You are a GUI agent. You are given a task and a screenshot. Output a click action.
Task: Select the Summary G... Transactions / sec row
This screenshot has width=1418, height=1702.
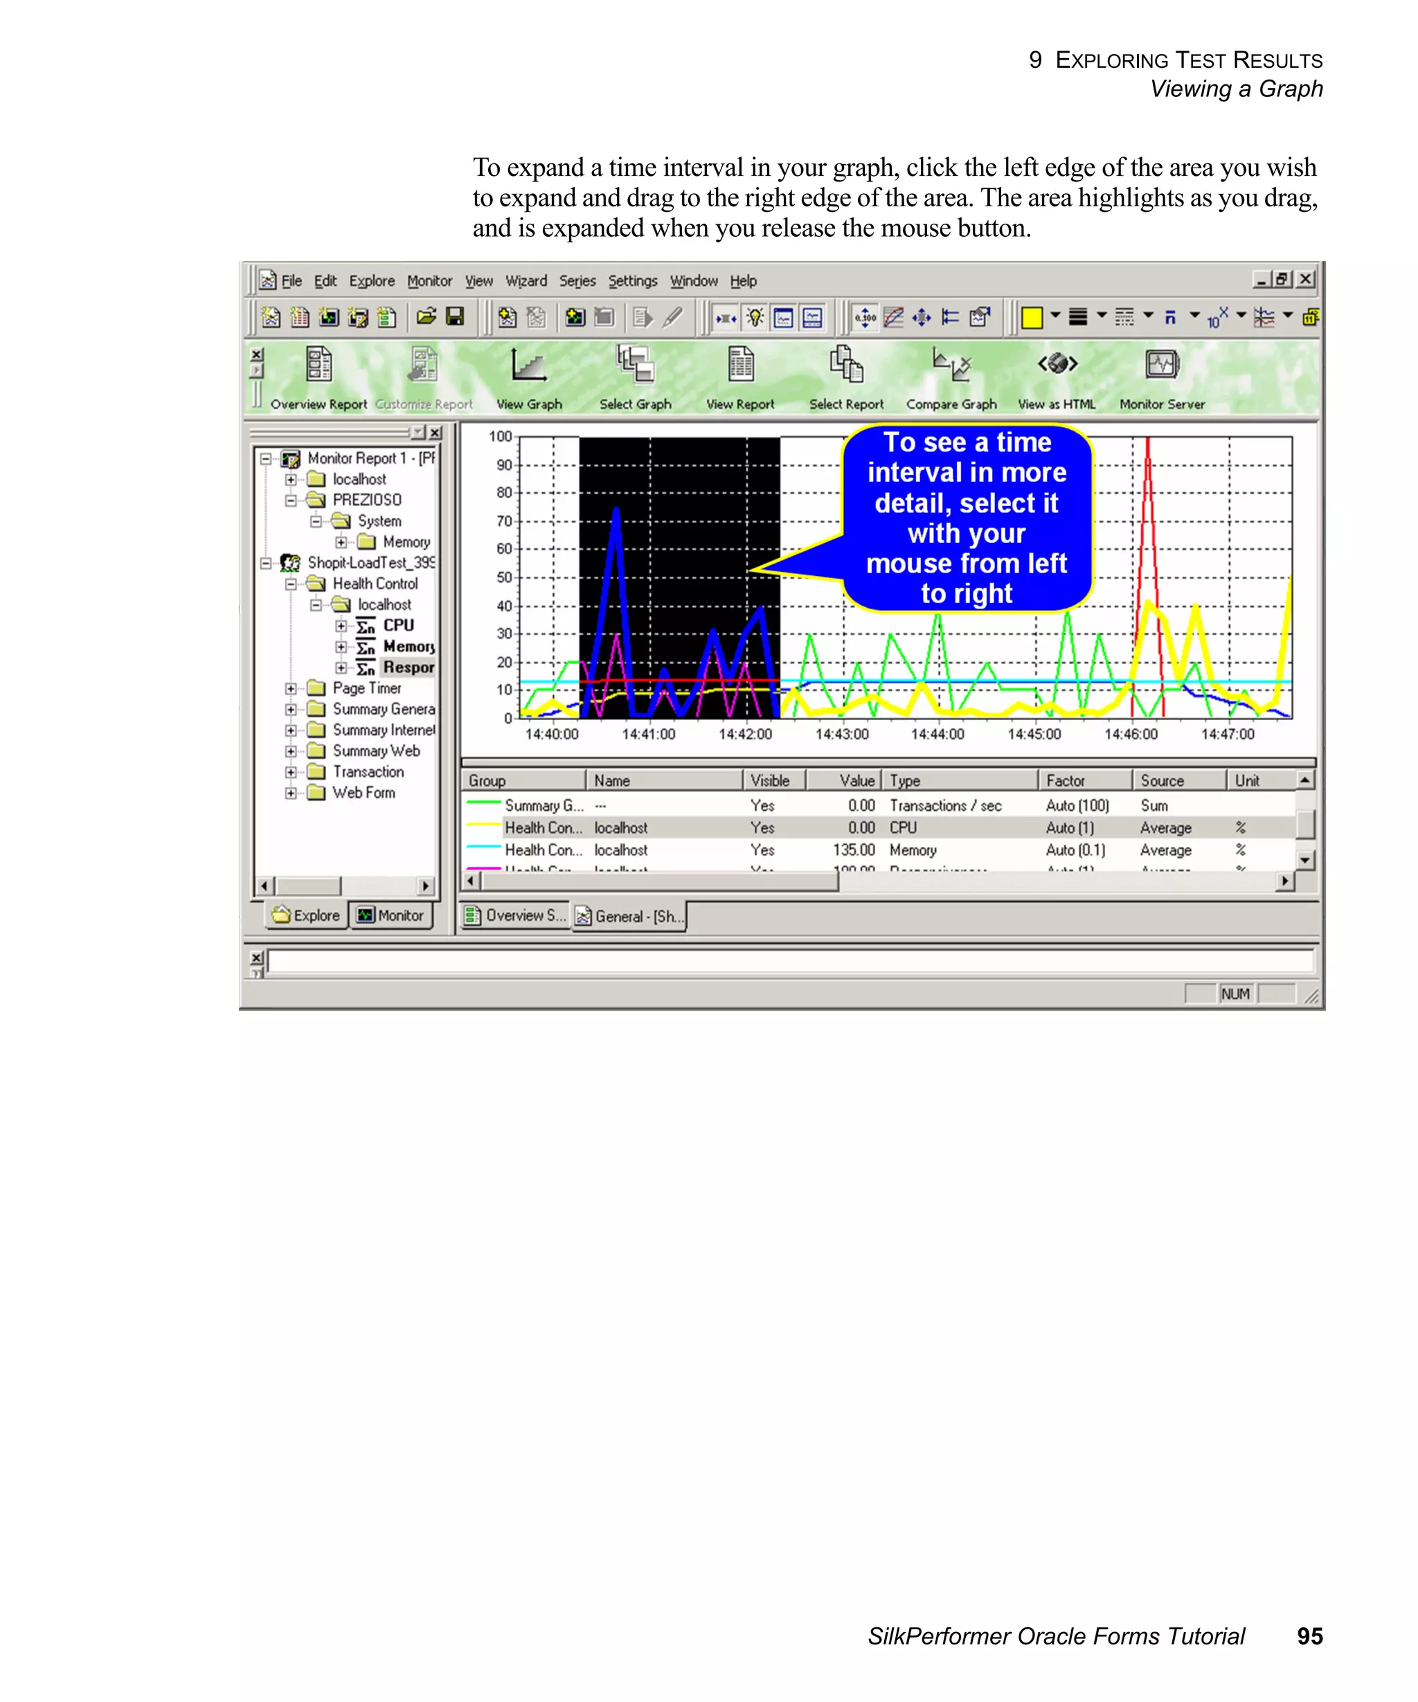pyautogui.click(x=877, y=805)
